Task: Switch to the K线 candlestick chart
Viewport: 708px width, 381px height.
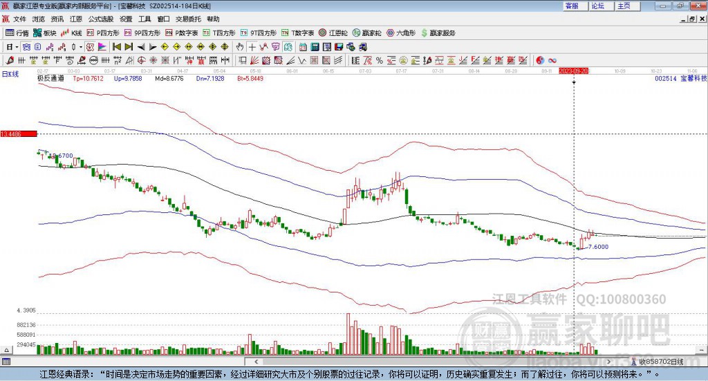Action: (71, 33)
